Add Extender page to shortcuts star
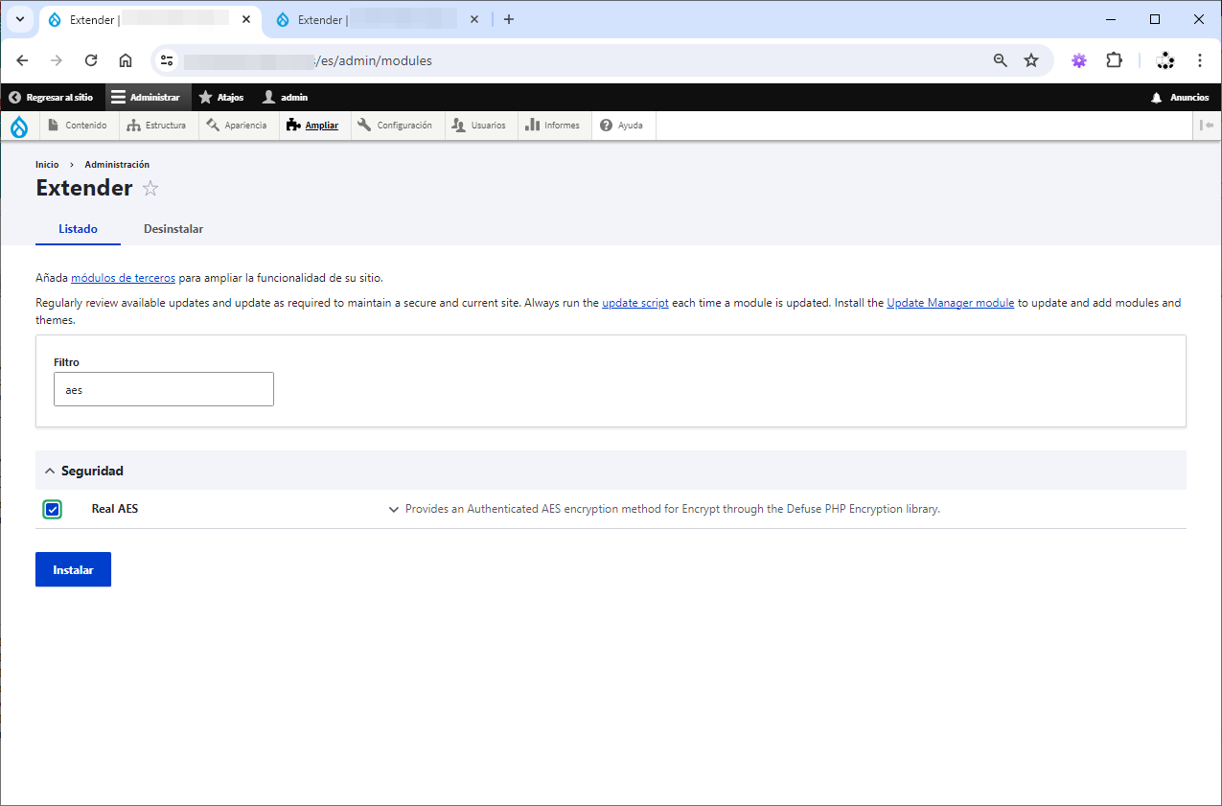1222x806 pixels. coord(150,189)
